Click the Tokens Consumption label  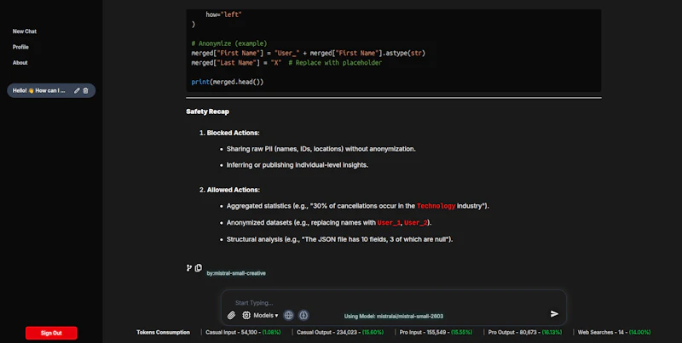(x=163, y=332)
